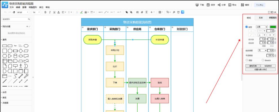The height and width of the screenshot is (112, 279).
Task: Add to 我的收藏 with plus icon
Action: pos(27,27)
